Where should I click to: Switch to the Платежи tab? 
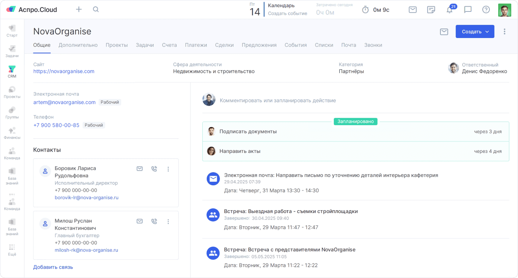coord(196,45)
